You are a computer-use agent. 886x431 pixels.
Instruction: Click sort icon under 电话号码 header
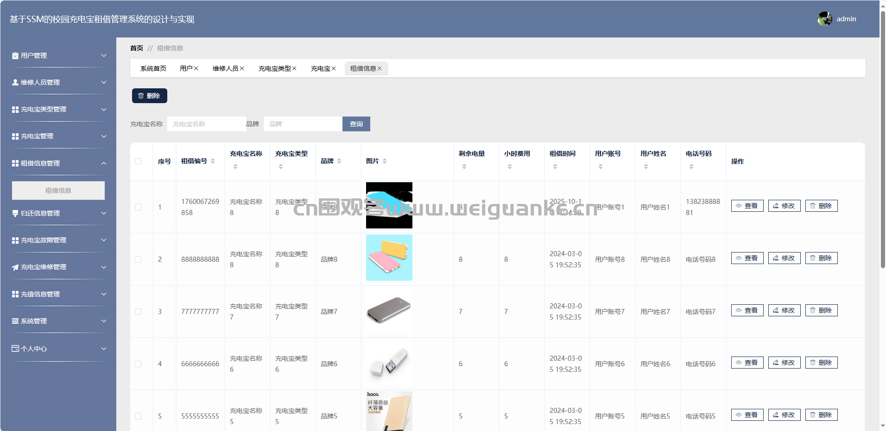[x=691, y=166]
